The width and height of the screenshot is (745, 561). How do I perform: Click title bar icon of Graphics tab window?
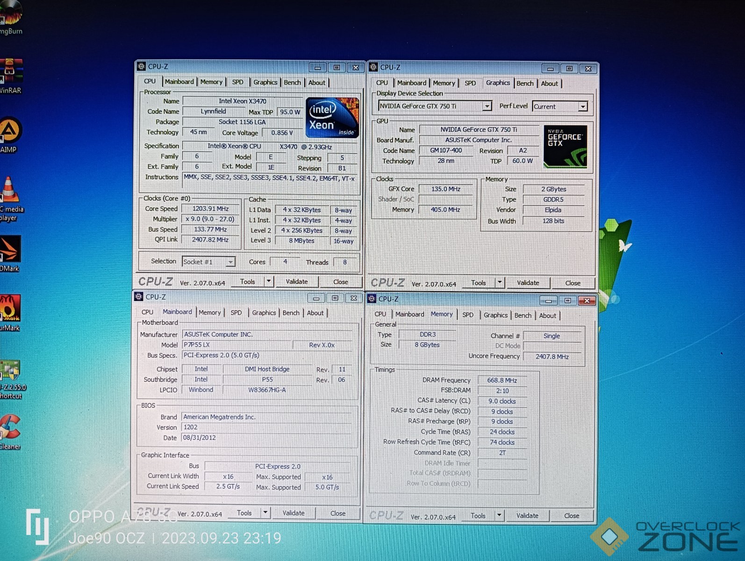point(373,67)
